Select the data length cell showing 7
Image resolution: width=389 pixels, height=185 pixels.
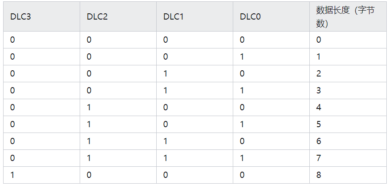point(319,158)
